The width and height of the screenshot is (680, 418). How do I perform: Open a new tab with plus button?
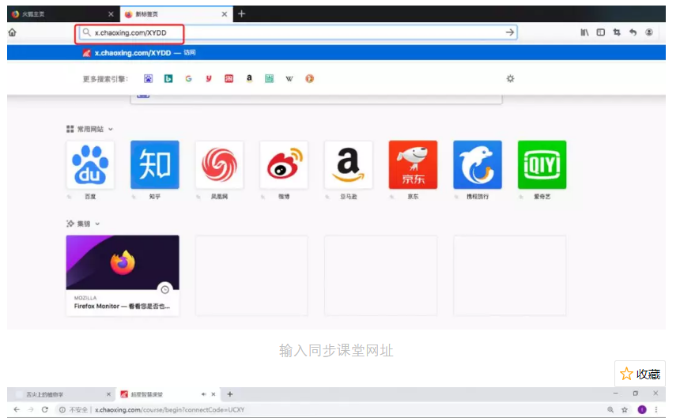tap(242, 13)
